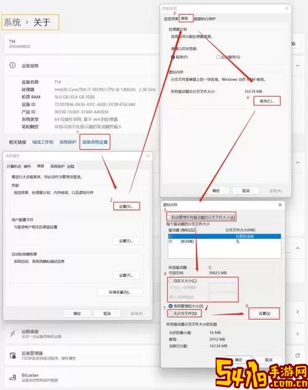Click 应用(A) in 系统属性 dialog

(x=137, y=313)
